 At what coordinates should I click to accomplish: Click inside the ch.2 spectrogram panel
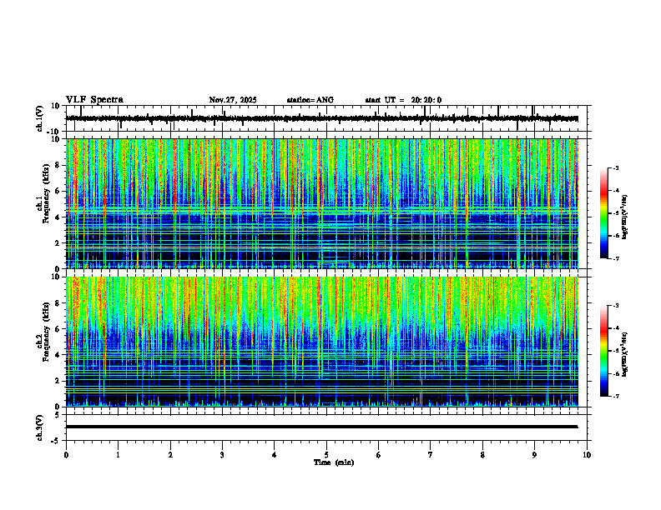322,342
